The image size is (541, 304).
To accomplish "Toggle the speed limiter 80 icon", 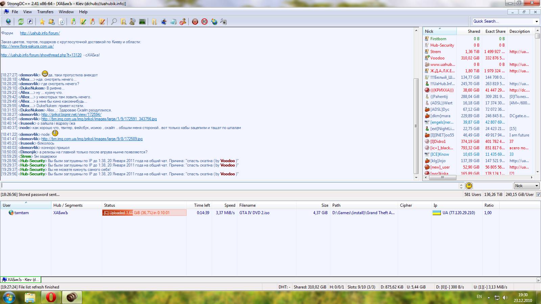I will (204, 22).
